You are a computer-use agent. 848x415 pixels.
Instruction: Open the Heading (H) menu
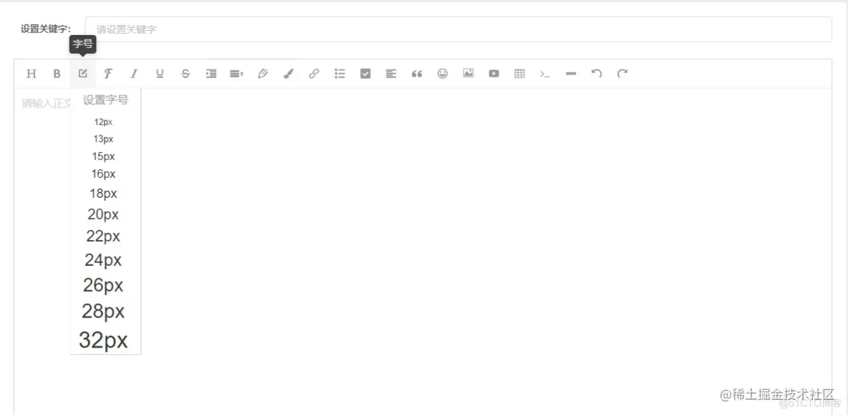point(32,74)
